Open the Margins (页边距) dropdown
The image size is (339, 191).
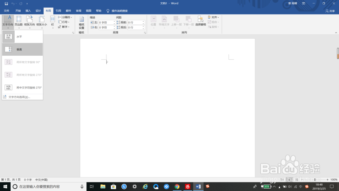pos(19,22)
